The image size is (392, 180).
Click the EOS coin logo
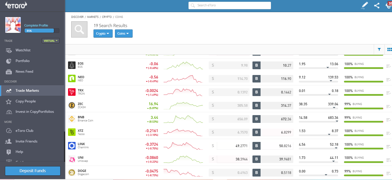tap(72, 65)
